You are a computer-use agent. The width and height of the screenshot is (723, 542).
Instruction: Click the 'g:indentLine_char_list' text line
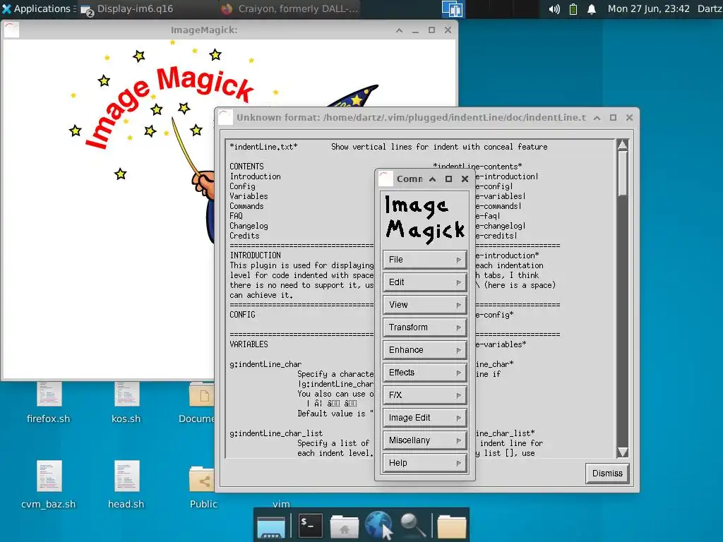point(276,433)
